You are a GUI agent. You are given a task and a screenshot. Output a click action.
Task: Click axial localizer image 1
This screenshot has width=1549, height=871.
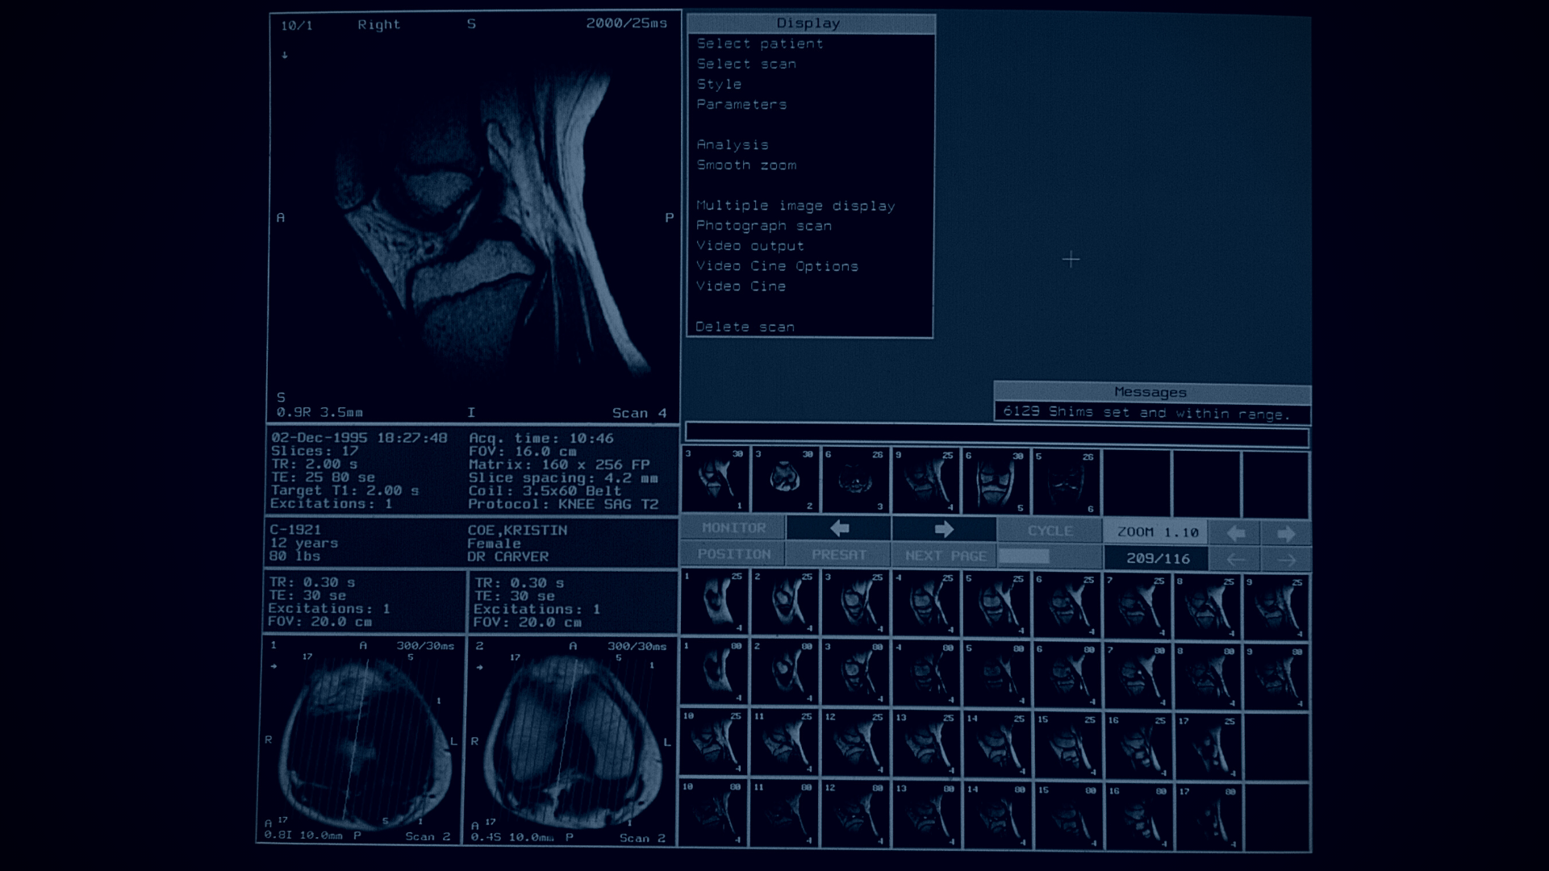point(361,740)
